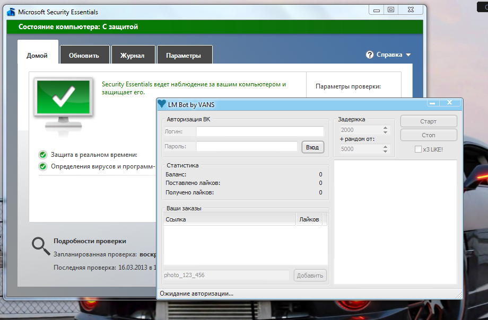
Task: Expand the Справка dropdown arrow
Action: 408,55
